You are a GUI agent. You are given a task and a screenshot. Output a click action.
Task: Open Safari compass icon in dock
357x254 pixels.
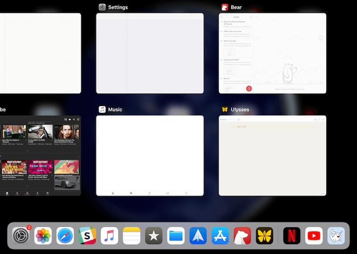(65, 236)
